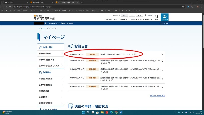Open the お知らせ header menu item
Viewport: 204px width, 115px height.
pyautogui.click(x=108, y=20)
